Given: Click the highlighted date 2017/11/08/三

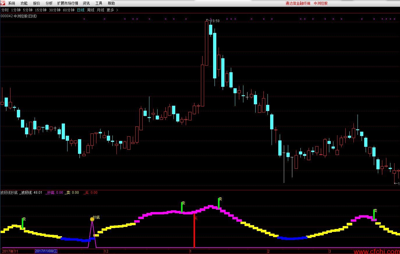Looking at the screenshot, I should pyautogui.click(x=46, y=251).
